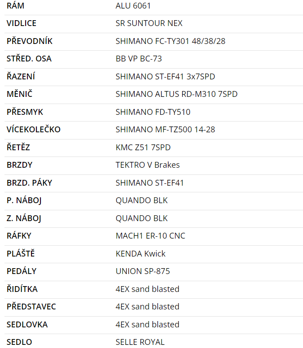
Task: Click the KMC Z51 7SPD chain value
Action: 143,148
